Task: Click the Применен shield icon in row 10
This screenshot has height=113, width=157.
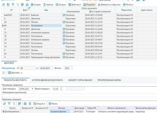Action: tap(64, 22)
